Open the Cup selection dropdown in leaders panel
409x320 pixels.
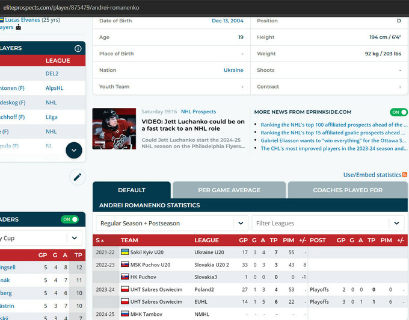pyautogui.click(x=42, y=238)
